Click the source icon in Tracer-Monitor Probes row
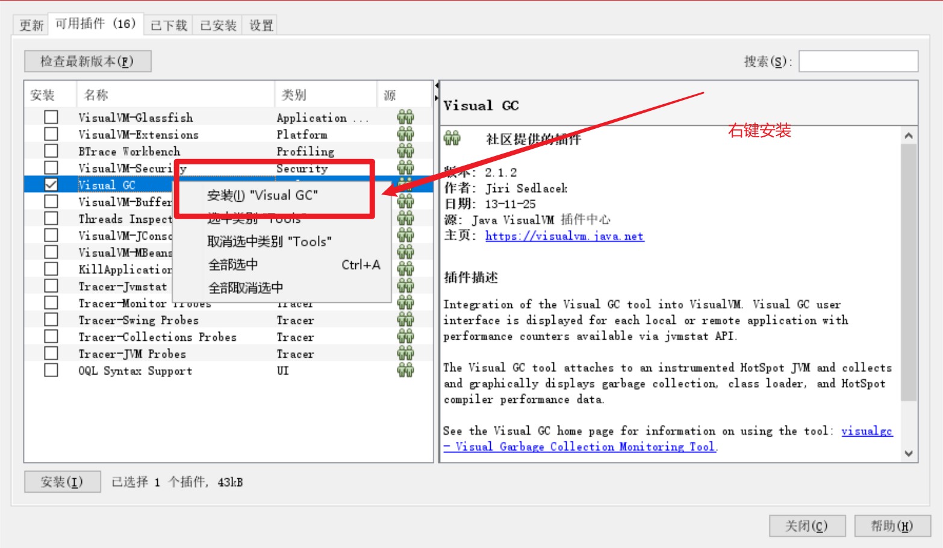The width and height of the screenshot is (943, 548). pos(406,303)
